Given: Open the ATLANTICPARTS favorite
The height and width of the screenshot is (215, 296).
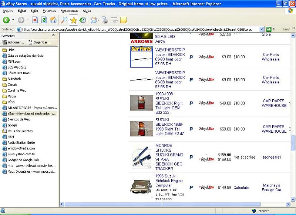Looking at the screenshot, I should coord(30,108).
